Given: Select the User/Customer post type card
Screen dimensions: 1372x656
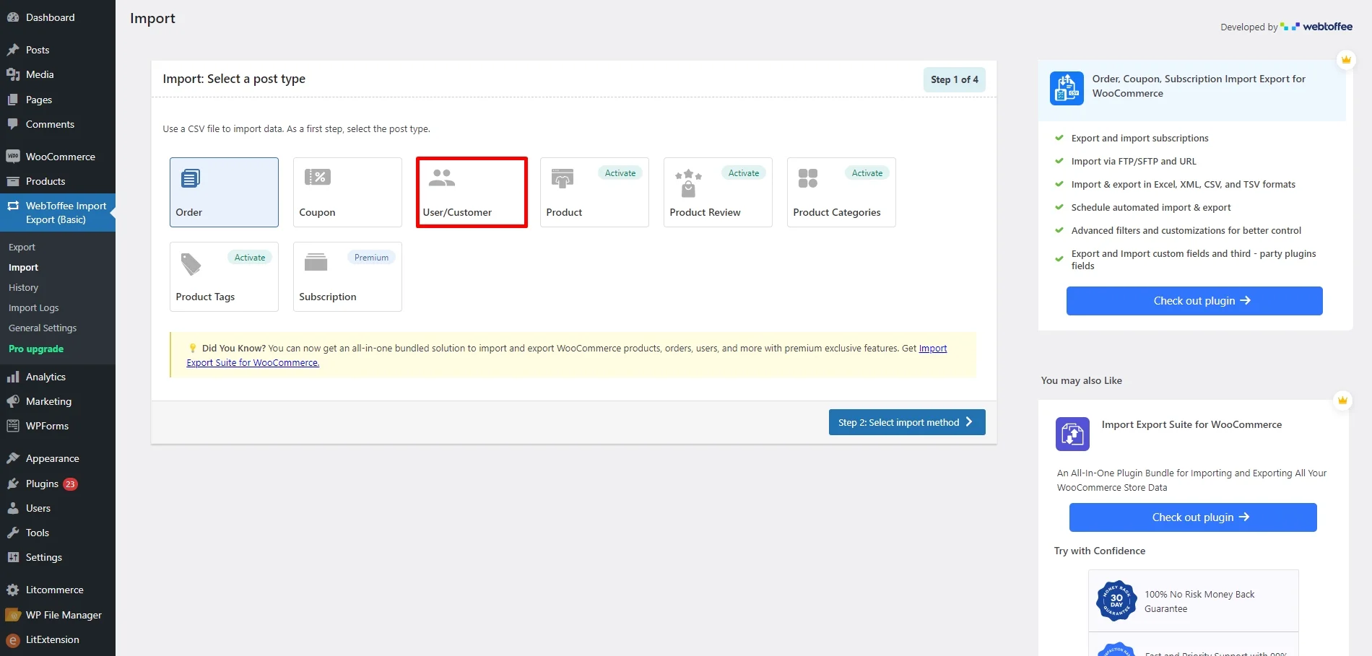Looking at the screenshot, I should (472, 192).
